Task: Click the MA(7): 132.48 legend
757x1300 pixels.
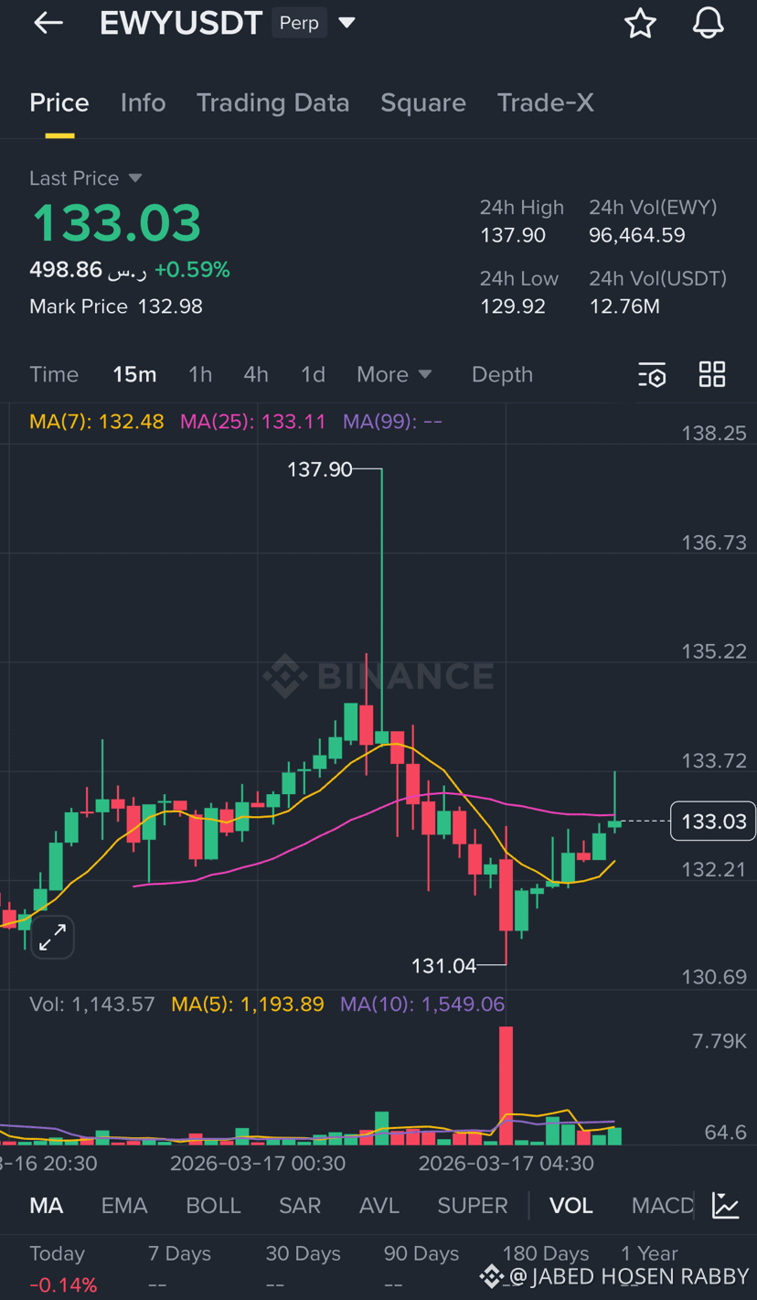Action: 97,422
